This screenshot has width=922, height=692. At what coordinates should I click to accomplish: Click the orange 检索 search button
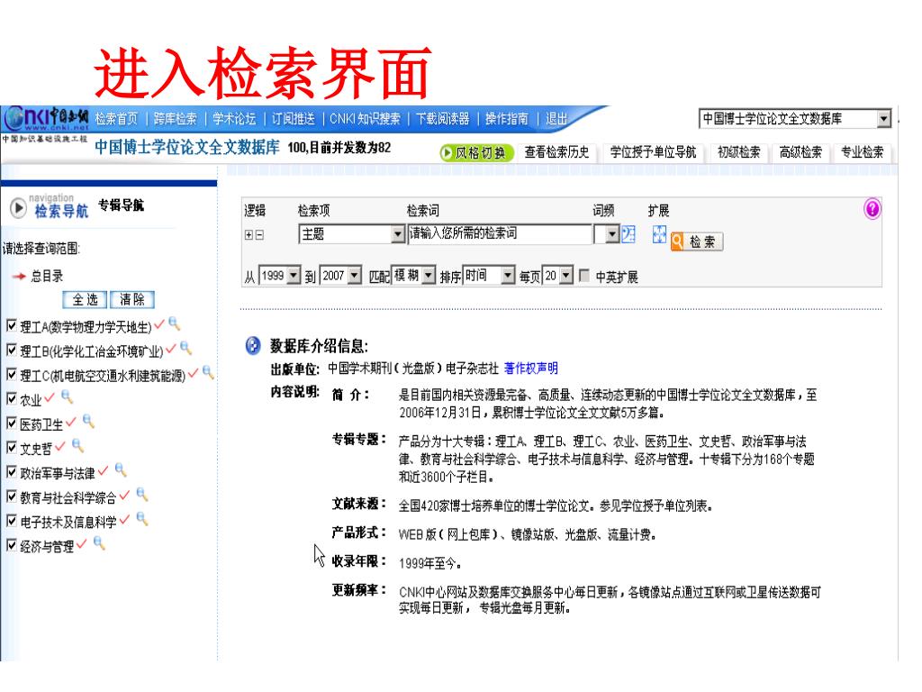pos(697,241)
